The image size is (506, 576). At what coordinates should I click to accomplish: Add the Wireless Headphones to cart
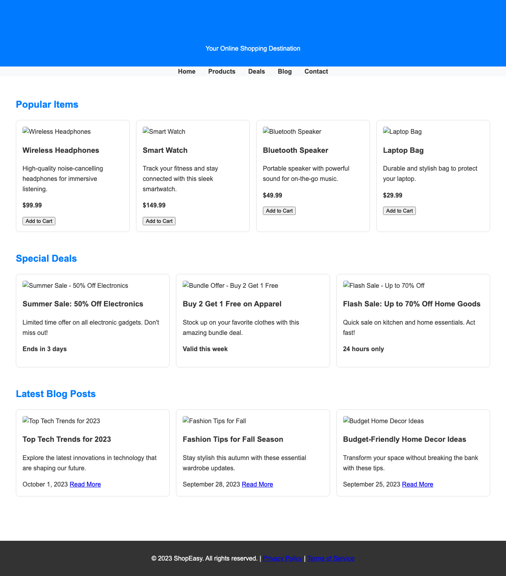click(39, 221)
